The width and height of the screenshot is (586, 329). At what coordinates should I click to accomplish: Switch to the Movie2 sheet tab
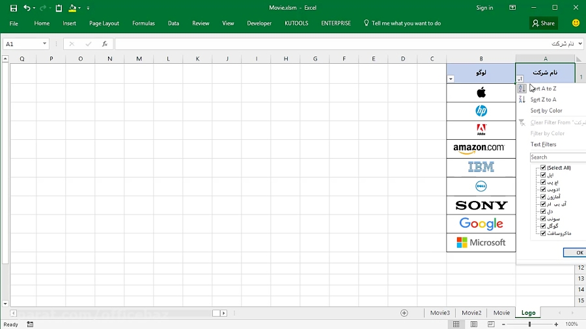point(471,313)
